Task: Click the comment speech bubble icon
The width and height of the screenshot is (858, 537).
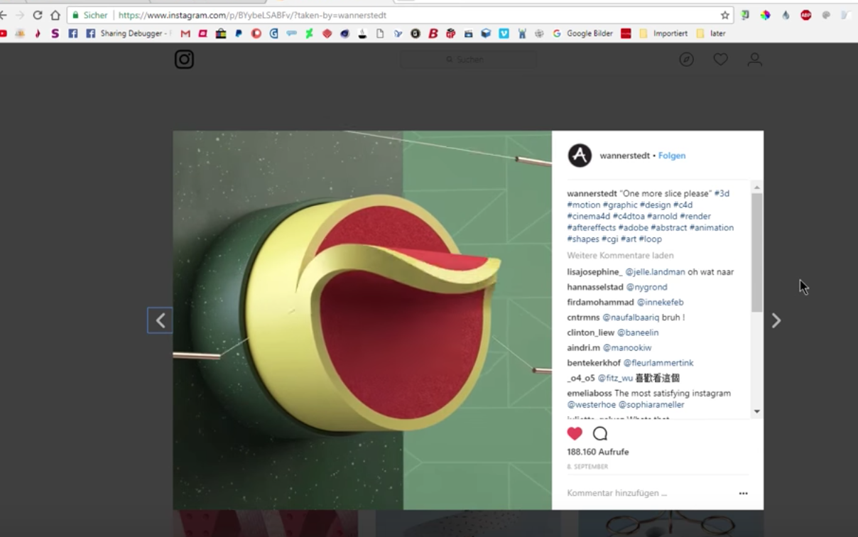Action: pyautogui.click(x=600, y=433)
